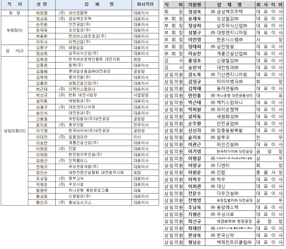
Task: Click the name '임쌍근'
Action: click(x=42, y=161)
